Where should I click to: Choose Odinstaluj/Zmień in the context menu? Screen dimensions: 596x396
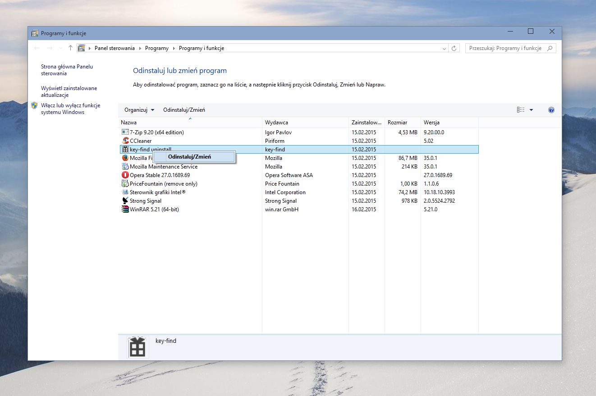194,157
